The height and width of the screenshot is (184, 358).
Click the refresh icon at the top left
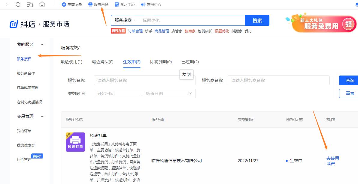(18, 4)
